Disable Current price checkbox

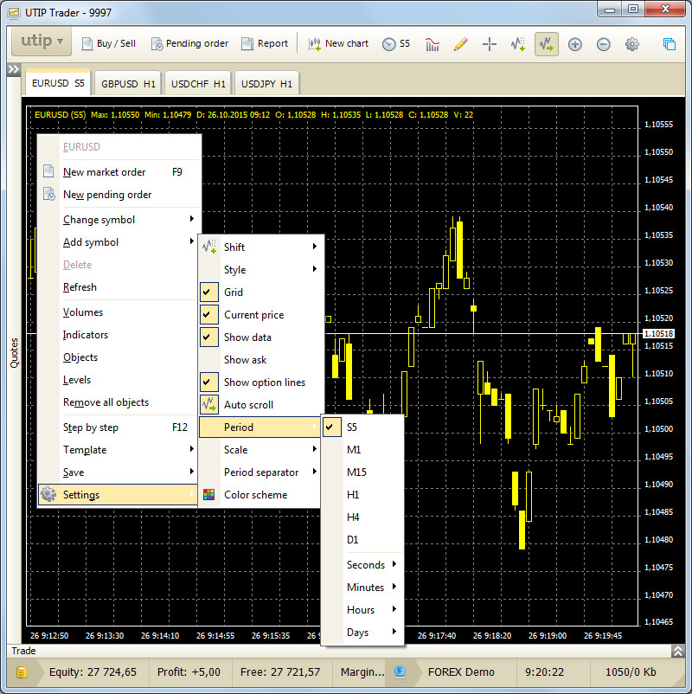[209, 315]
